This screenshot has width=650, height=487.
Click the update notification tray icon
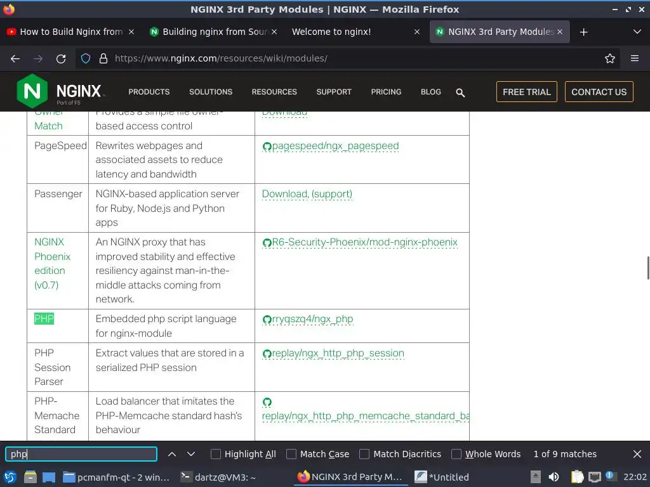pyautogui.click(x=610, y=476)
